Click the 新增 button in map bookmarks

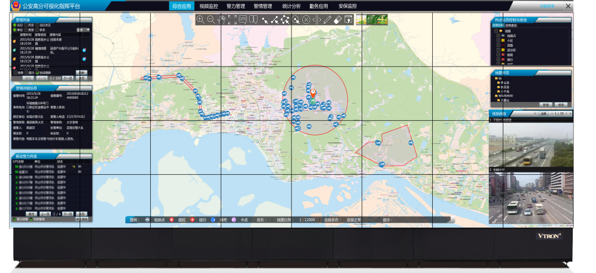click(546, 104)
